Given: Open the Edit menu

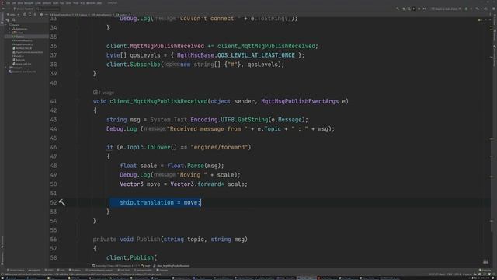Looking at the screenshot, I should tap(14, 3).
